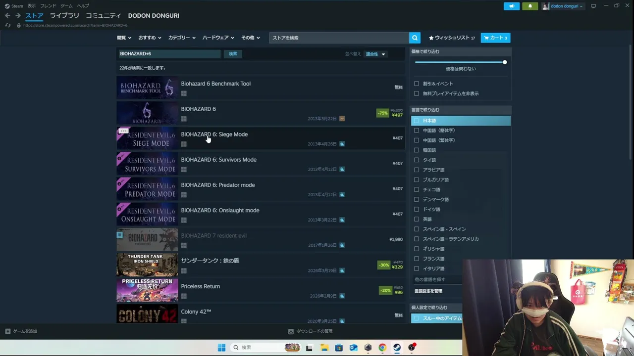The width and height of the screenshot is (634, 356).
Task: Click the Steam VR/big picture monitor icon
Action: tap(593, 6)
